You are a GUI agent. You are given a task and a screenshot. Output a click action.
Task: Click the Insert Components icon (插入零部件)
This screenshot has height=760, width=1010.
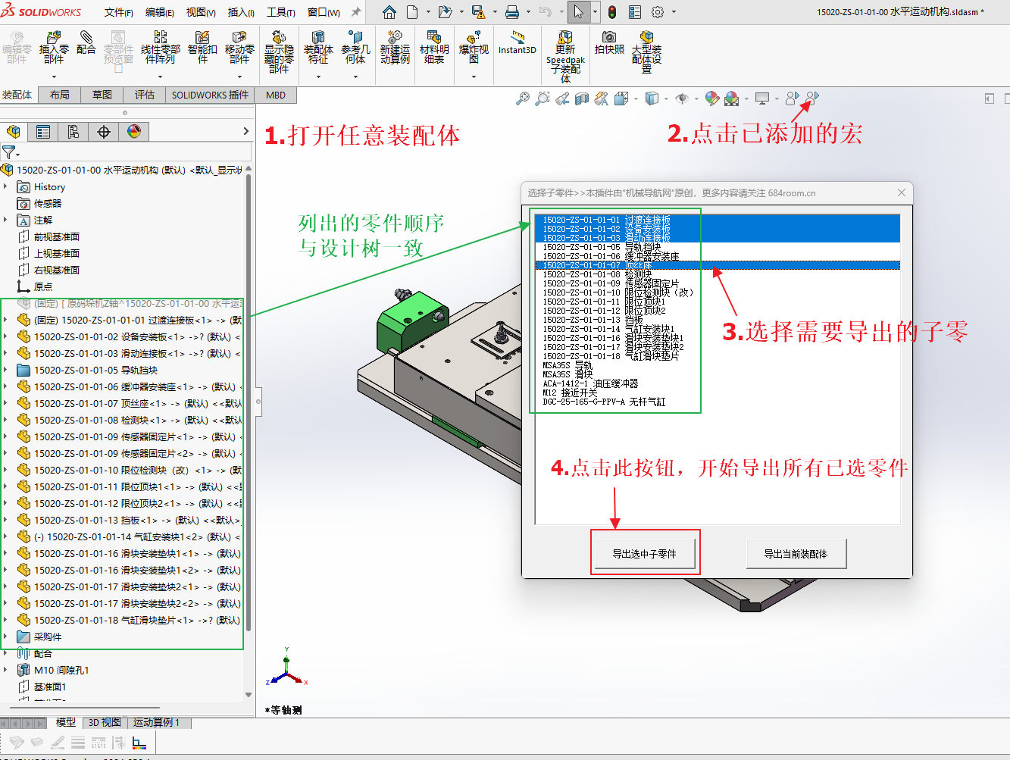pos(53,48)
